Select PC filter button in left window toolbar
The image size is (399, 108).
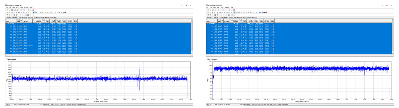tap(50, 12)
